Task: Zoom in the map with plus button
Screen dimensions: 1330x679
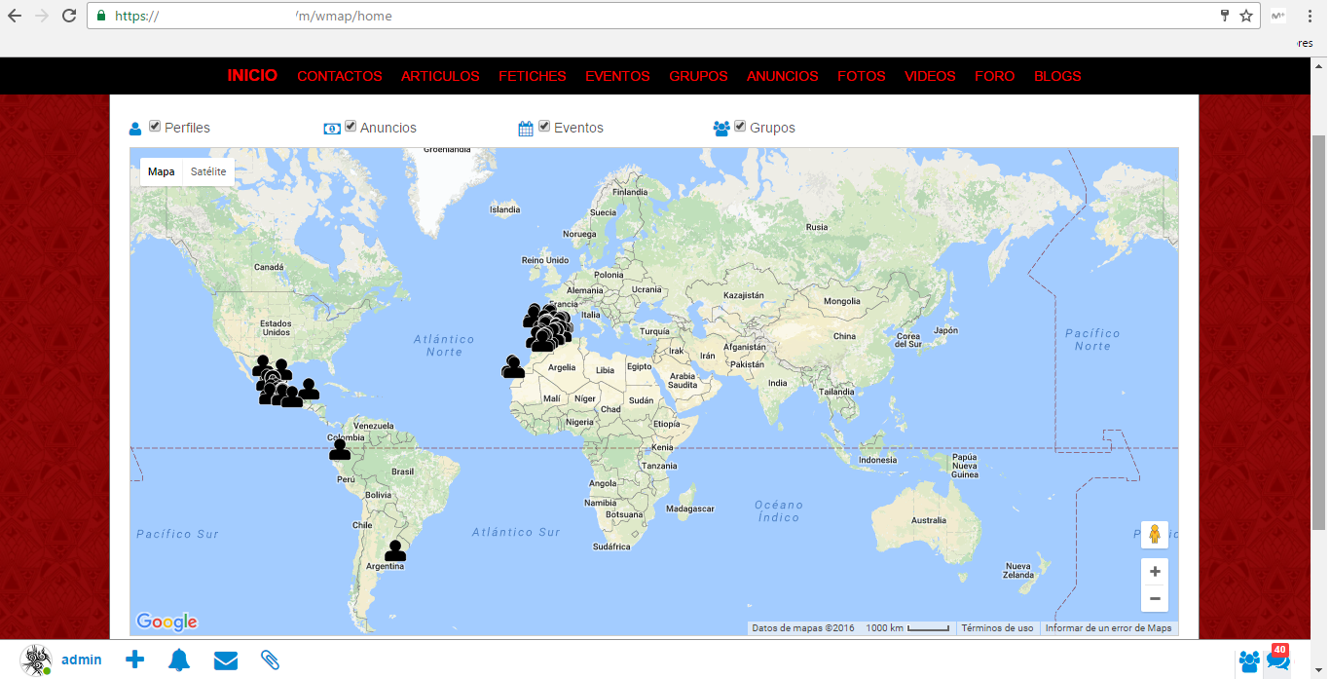Action: pyautogui.click(x=1155, y=572)
